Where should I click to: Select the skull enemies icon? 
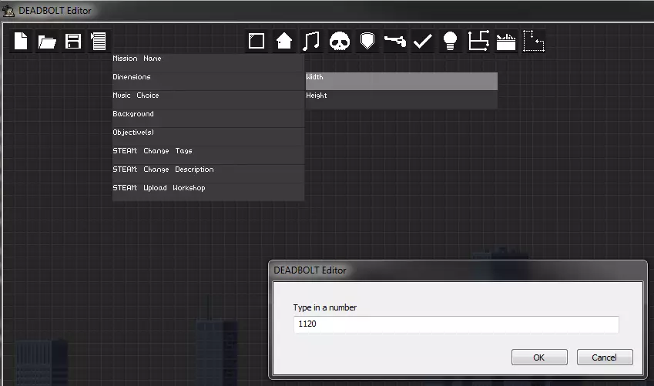tap(340, 42)
